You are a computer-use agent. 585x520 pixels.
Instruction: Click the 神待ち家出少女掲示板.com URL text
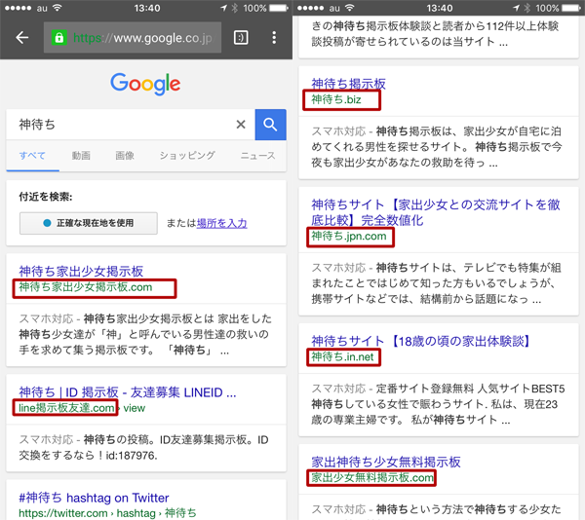click(x=86, y=287)
